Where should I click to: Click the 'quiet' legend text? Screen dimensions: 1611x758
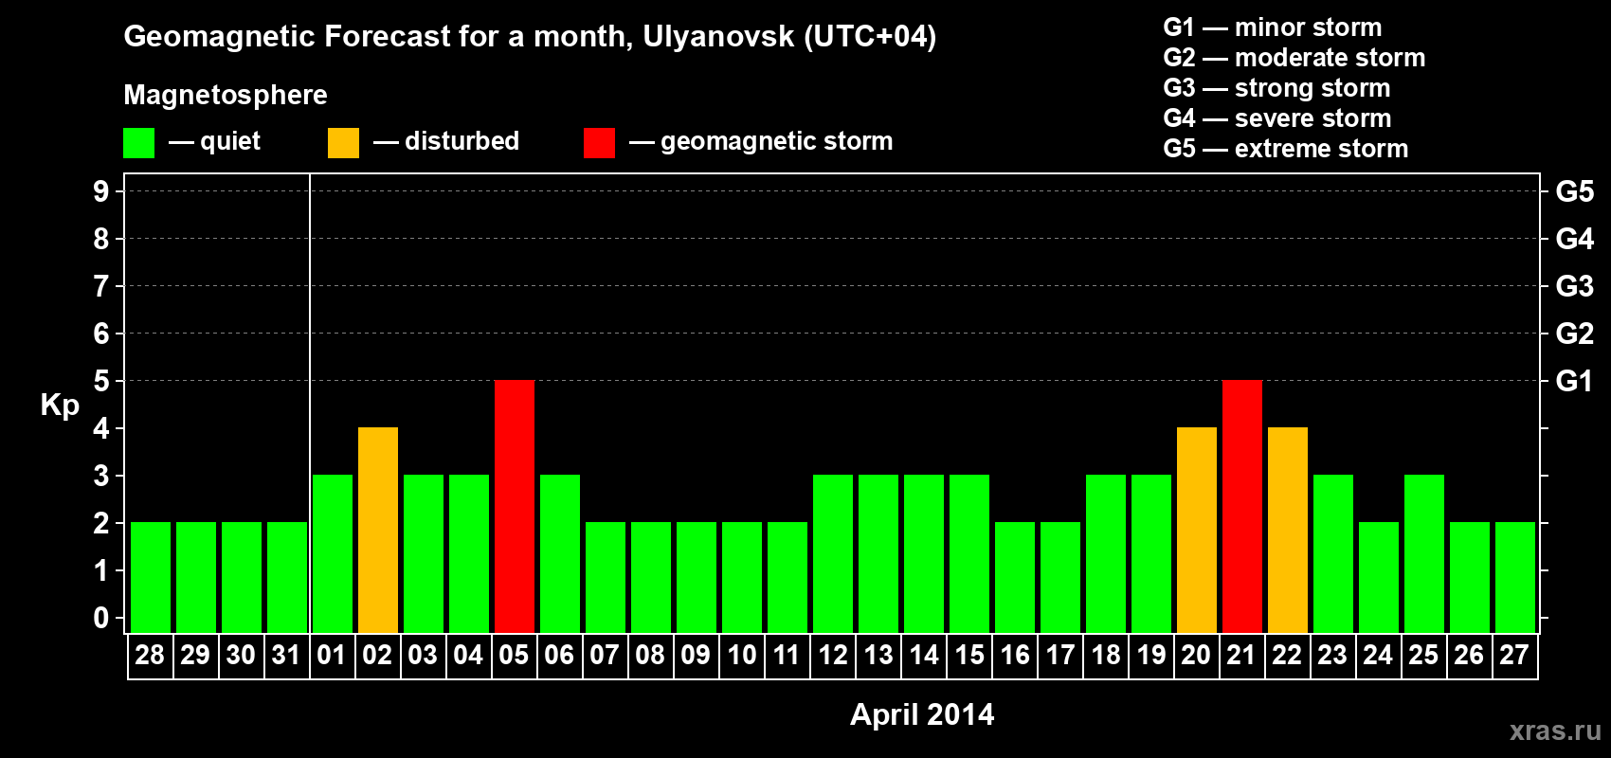click(230, 142)
